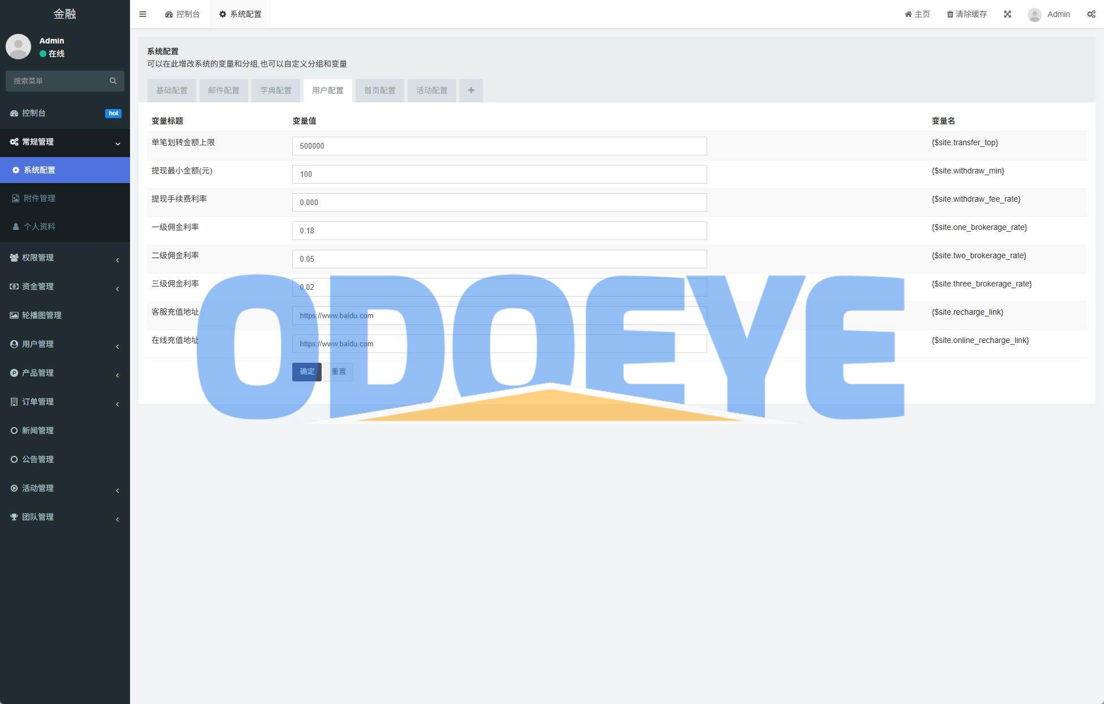Switch to the 活动配置 tab
The height and width of the screenshot is (704, 1104).
click(x=432, y=90)
